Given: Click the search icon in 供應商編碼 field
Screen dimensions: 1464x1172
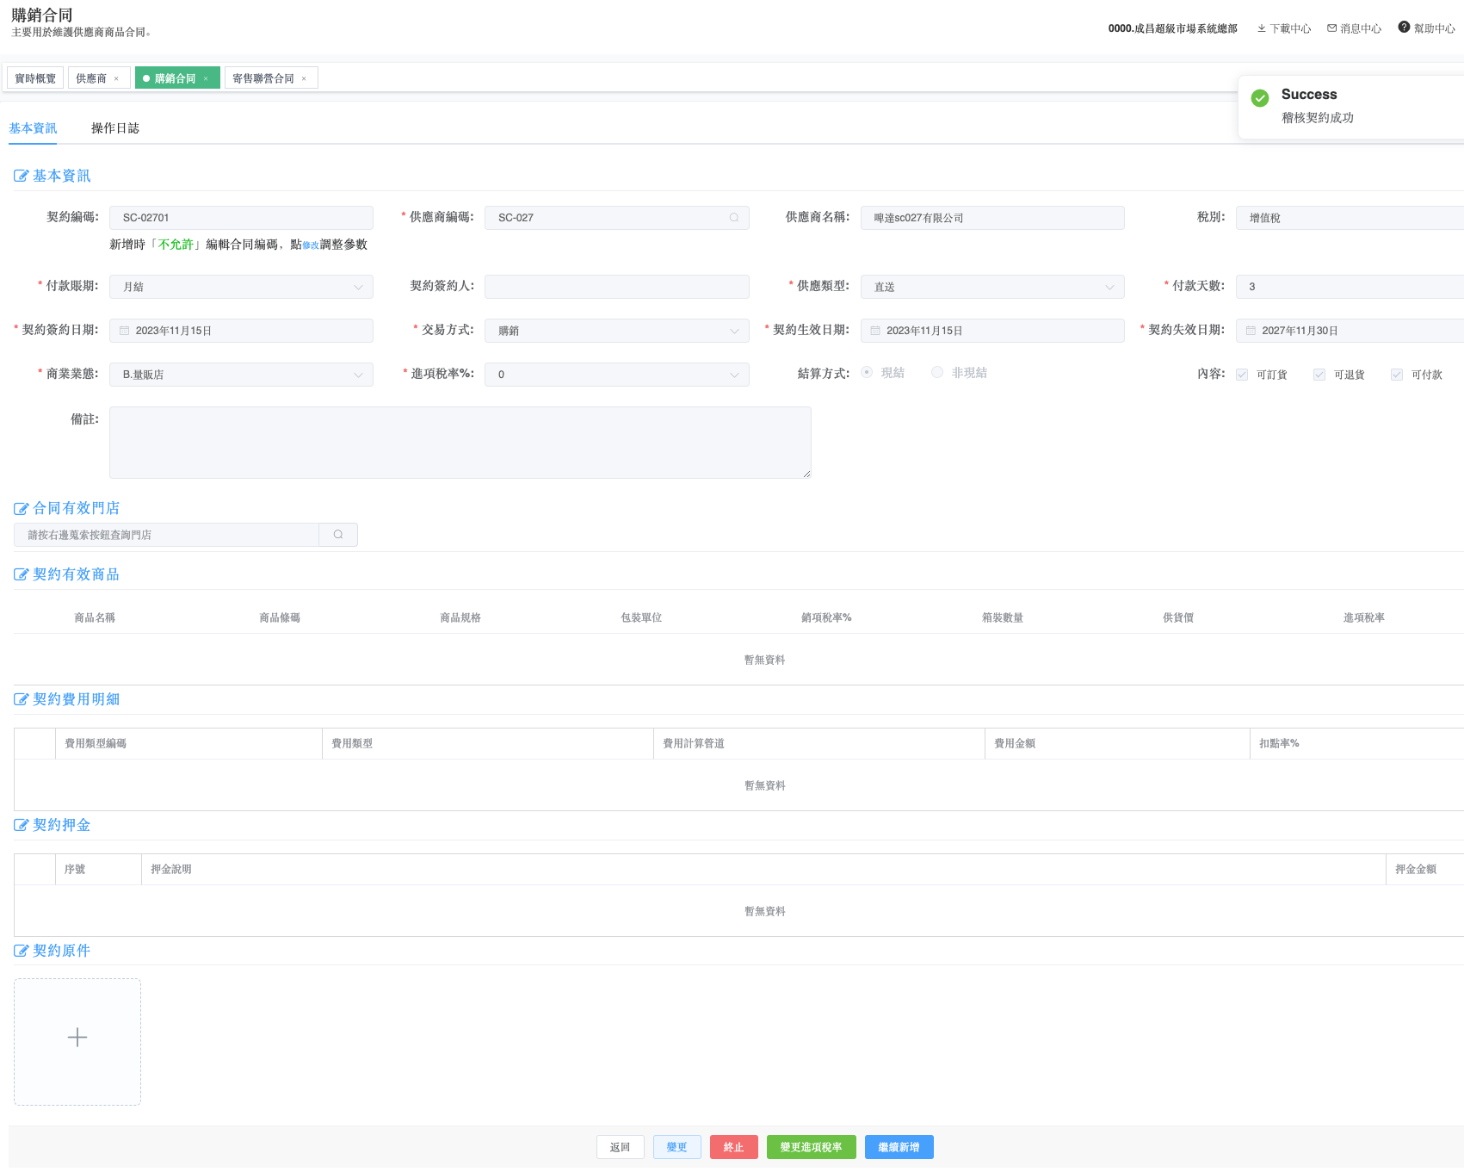Looking at the screenshot, I should 734,218.
